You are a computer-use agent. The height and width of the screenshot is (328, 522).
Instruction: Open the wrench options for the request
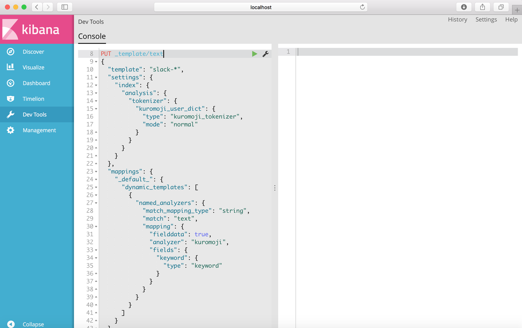tap(266, 54)
